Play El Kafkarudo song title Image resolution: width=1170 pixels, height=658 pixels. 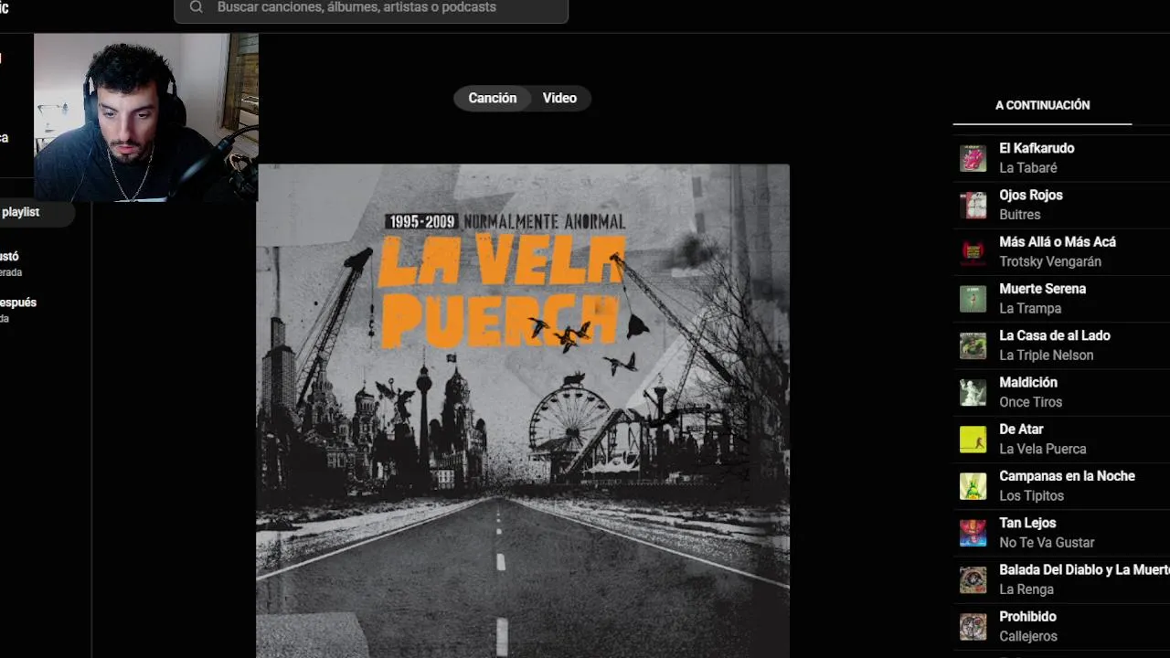1037,148
